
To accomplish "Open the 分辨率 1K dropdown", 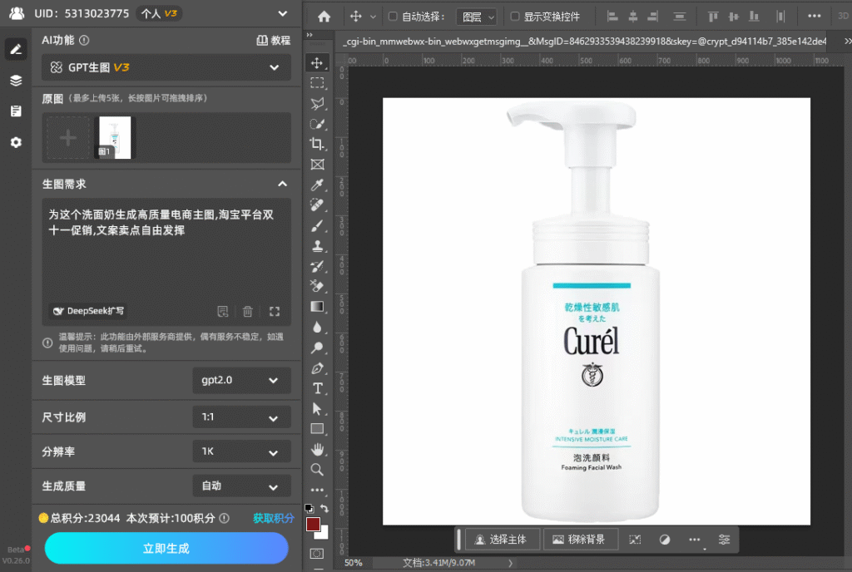I will point(242,451).
